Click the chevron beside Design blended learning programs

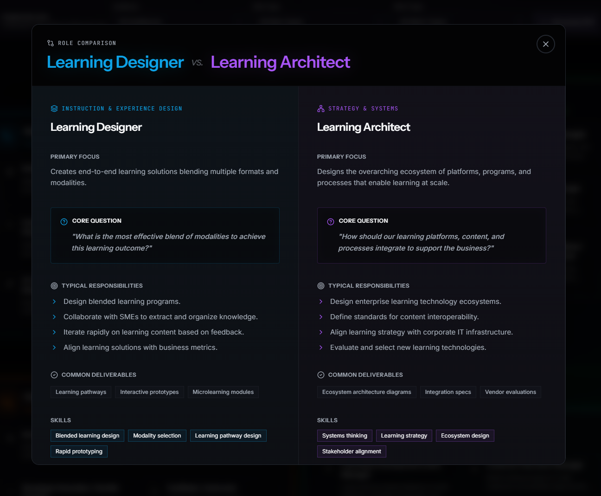(x=54, y=302)
